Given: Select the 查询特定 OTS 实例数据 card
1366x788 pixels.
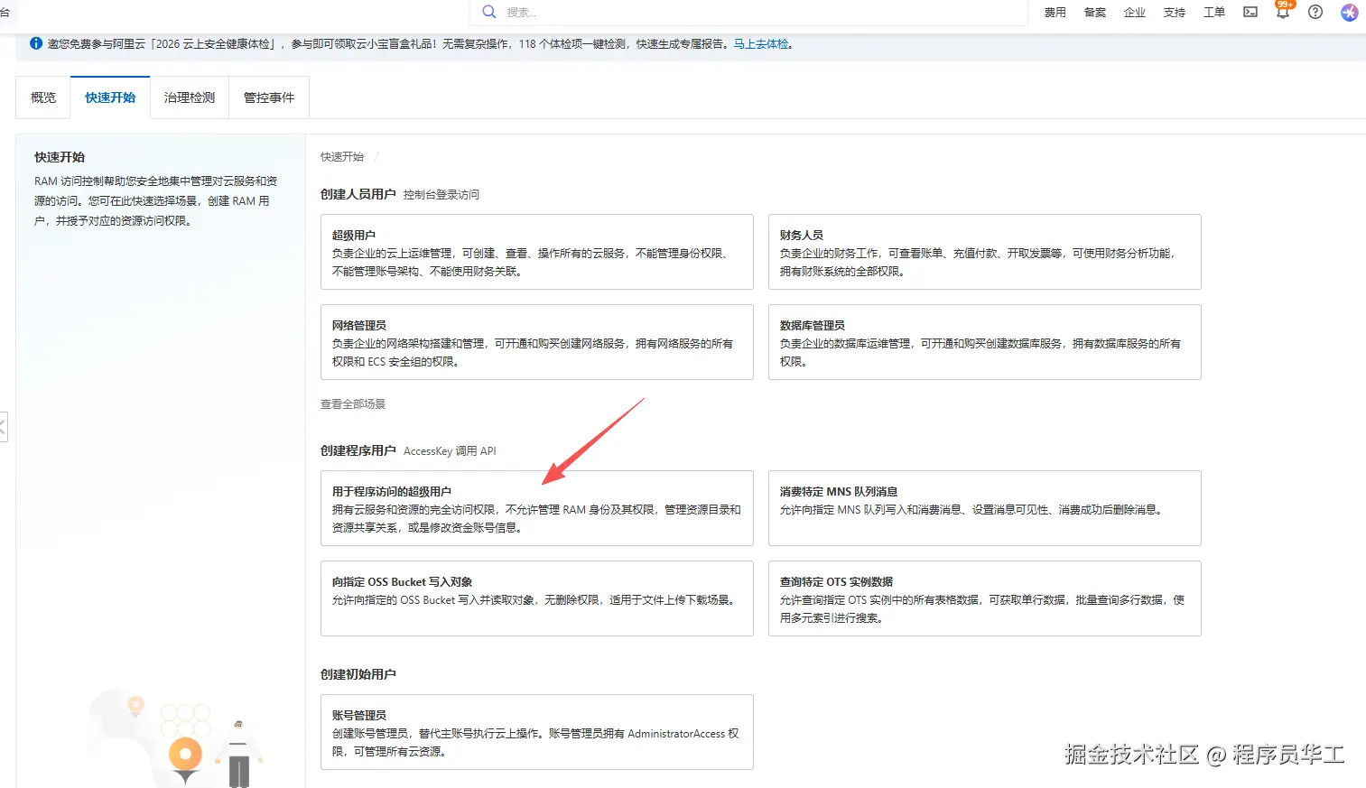Looking at the screenshot, I should pos(985,598).
